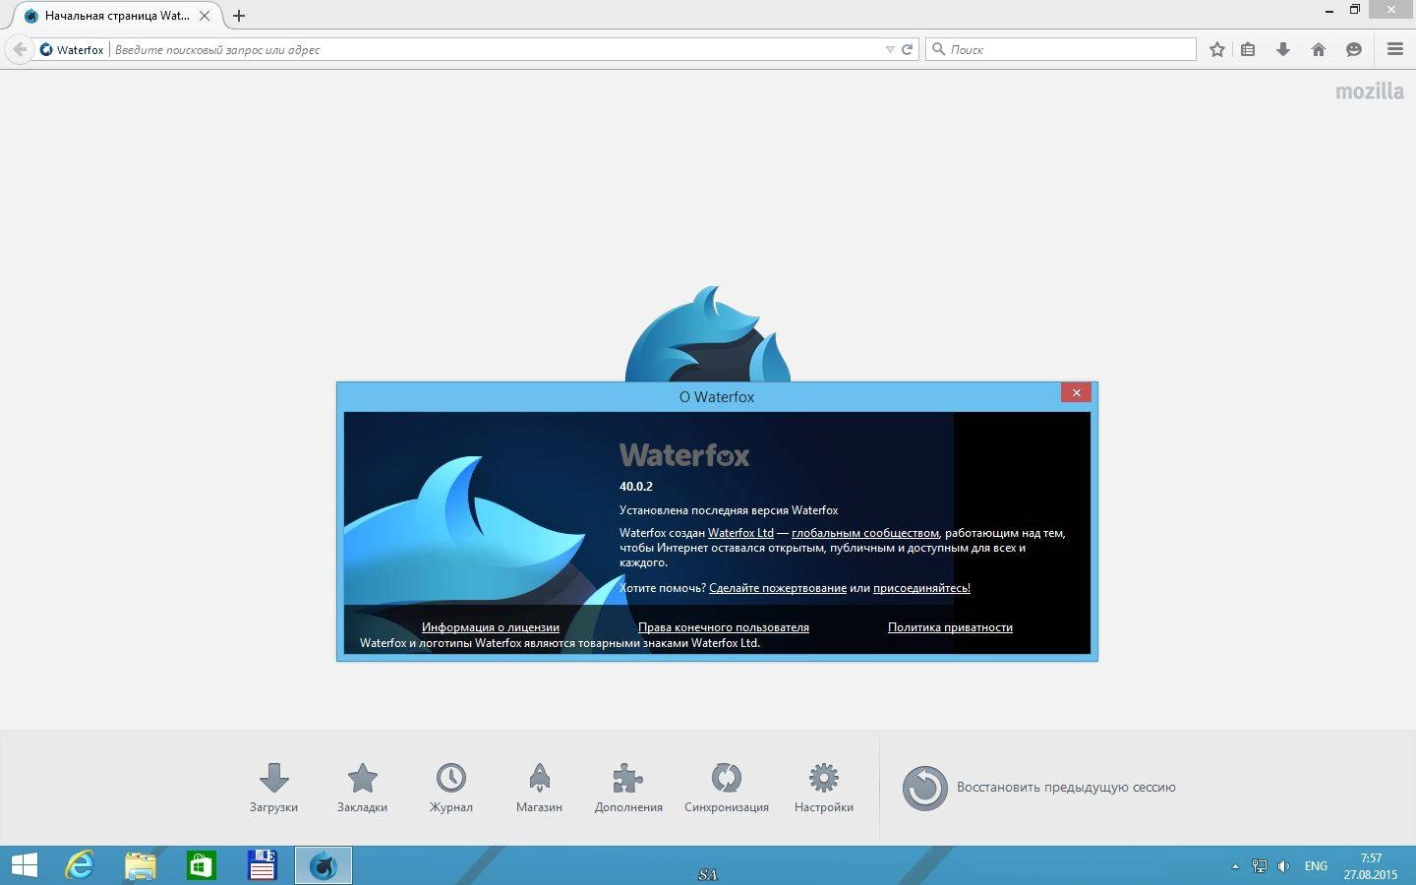Open the chat smiley toolbar icon
The width and height of the screenshot is (1416, 885).
1354,49
